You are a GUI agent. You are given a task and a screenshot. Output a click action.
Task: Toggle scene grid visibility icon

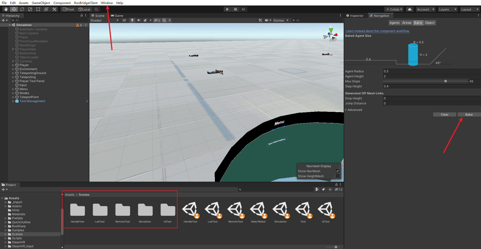164,20
